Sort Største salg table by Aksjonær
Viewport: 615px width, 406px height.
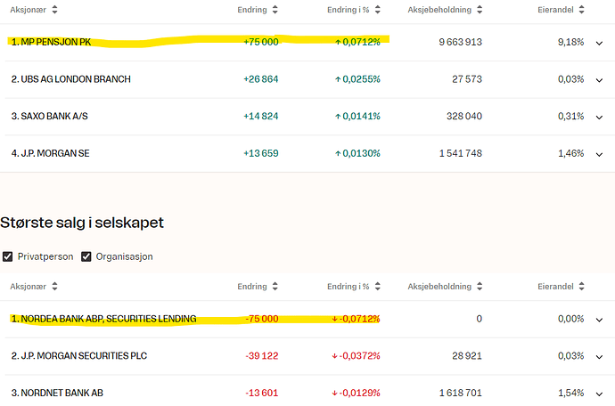coord(34,287)
